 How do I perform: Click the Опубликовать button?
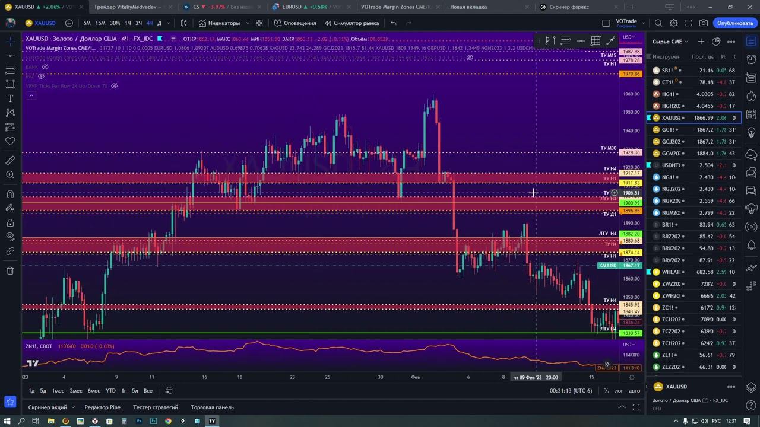tap(735, 23)
